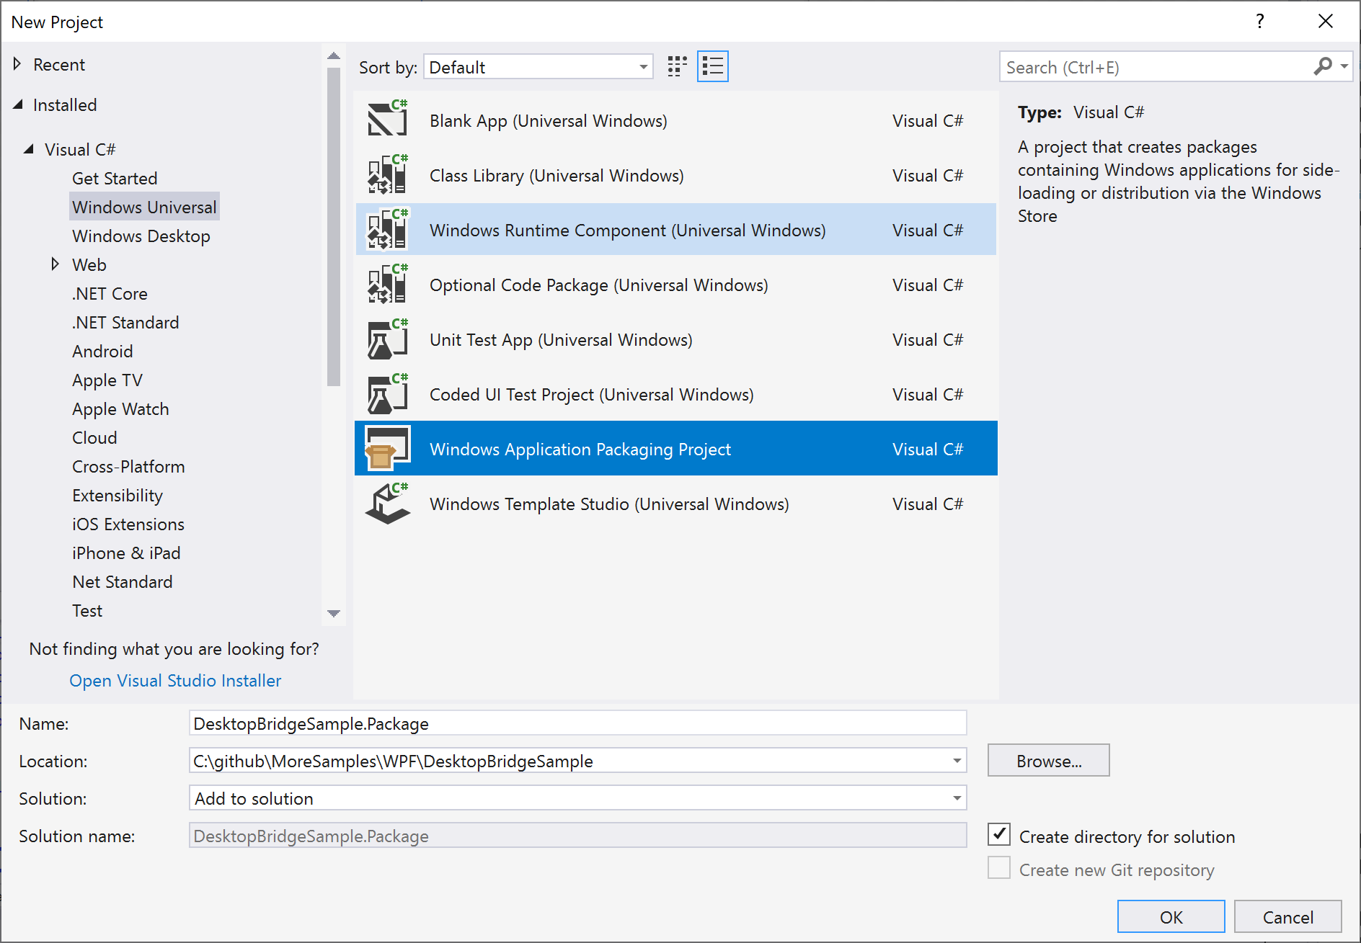Select .NET Standard category
The width and height of the screenshot is (1361, 943).
(125, 322)
